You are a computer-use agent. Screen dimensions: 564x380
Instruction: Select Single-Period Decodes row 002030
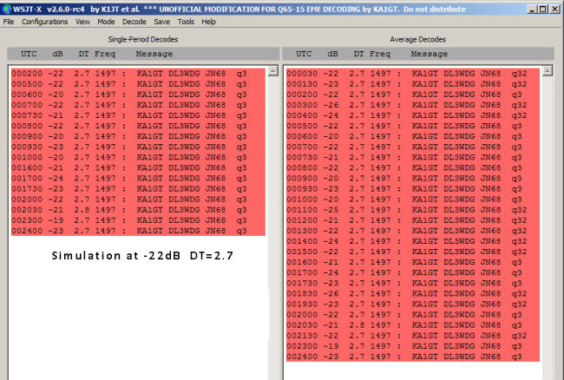tap(138, 210)
